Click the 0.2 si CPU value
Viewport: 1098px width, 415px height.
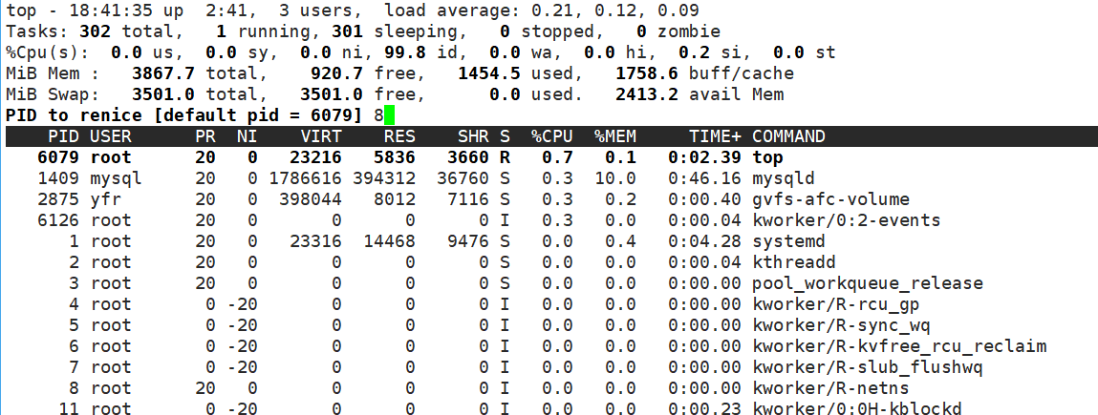(x=693, y=53)
